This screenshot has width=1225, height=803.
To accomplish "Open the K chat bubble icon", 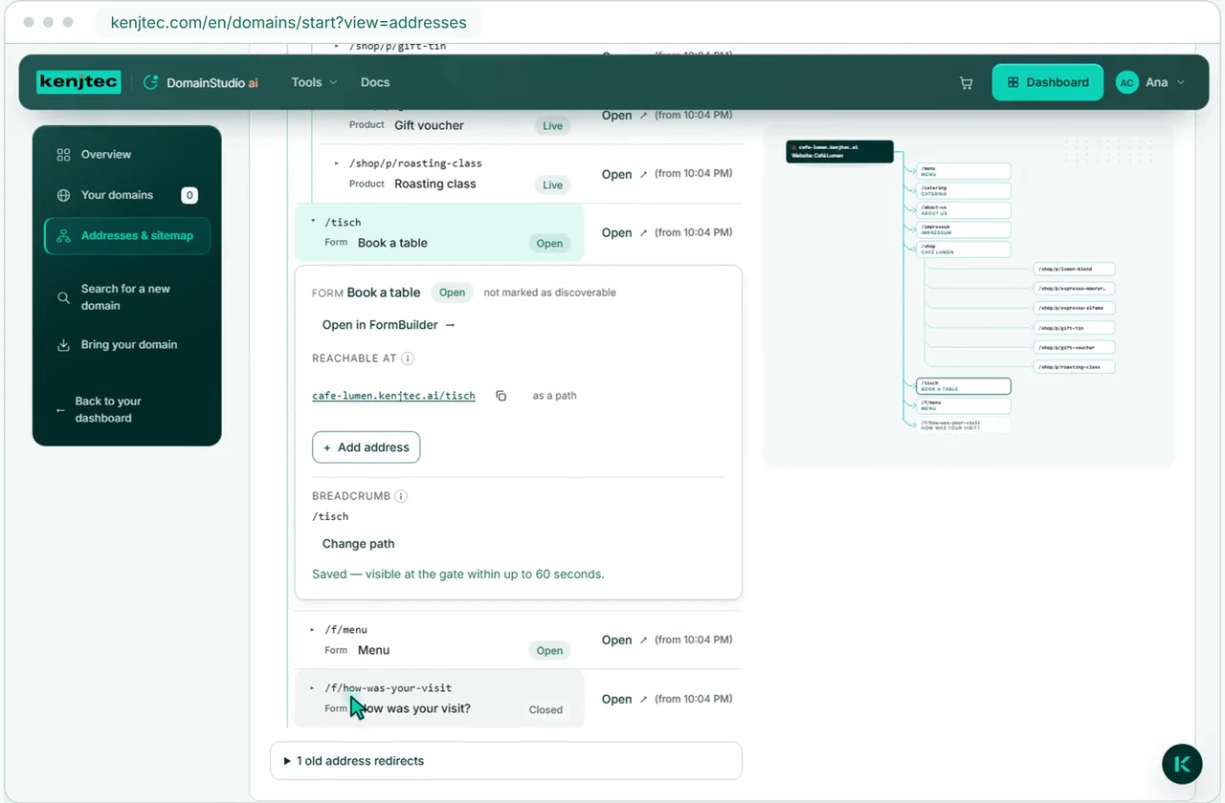I will [x=1182, y=764].
